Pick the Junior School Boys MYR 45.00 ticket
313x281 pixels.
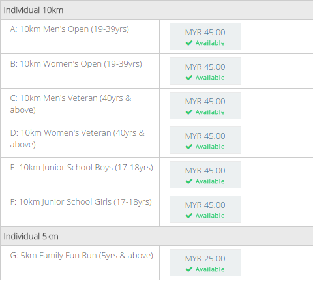click(205, 175)
